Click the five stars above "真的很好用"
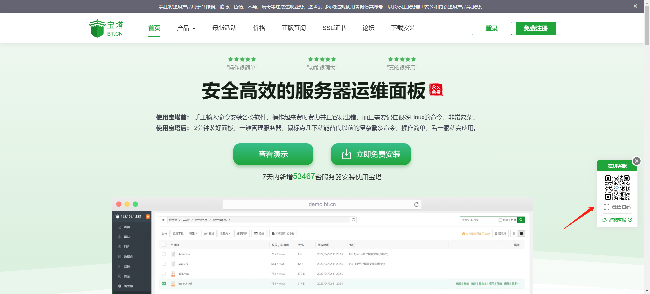This screenshot has width=650, height=294. click(x=402, y=59)
